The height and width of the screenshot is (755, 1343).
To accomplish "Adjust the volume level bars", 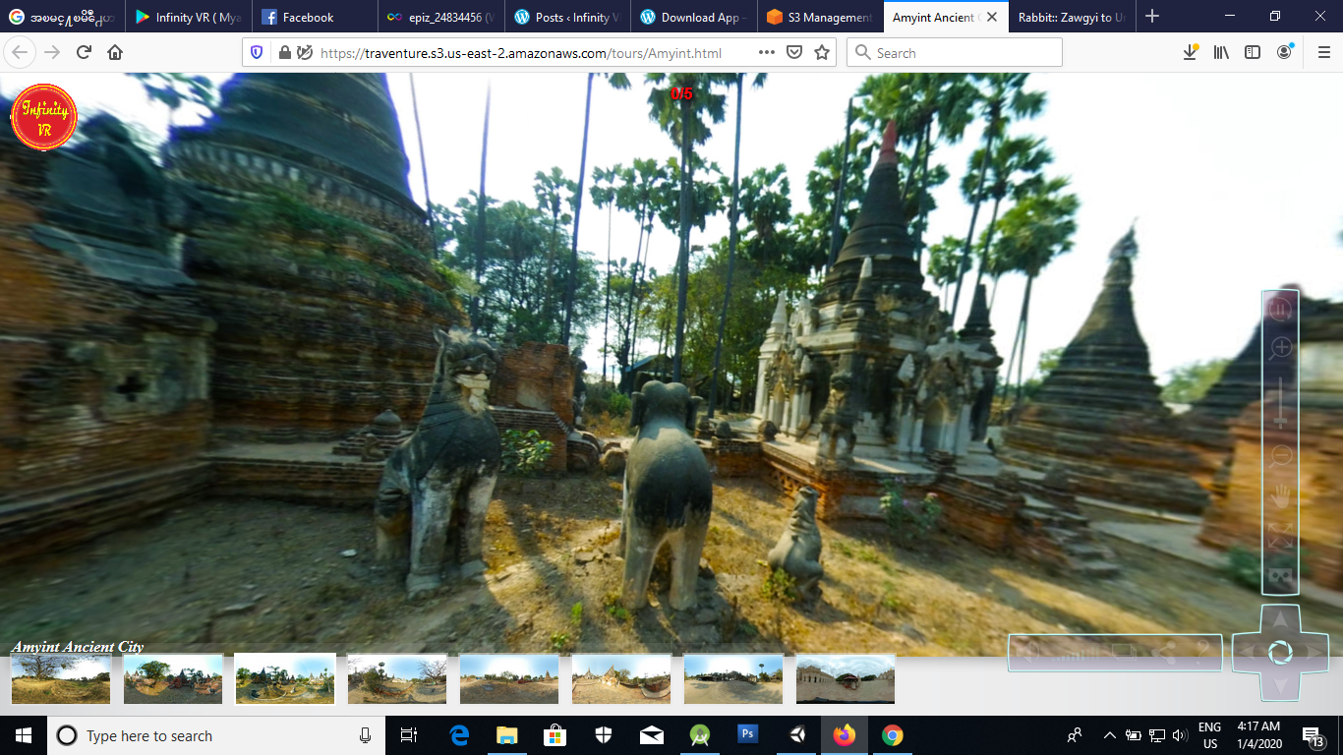I will pos(1077,652).
